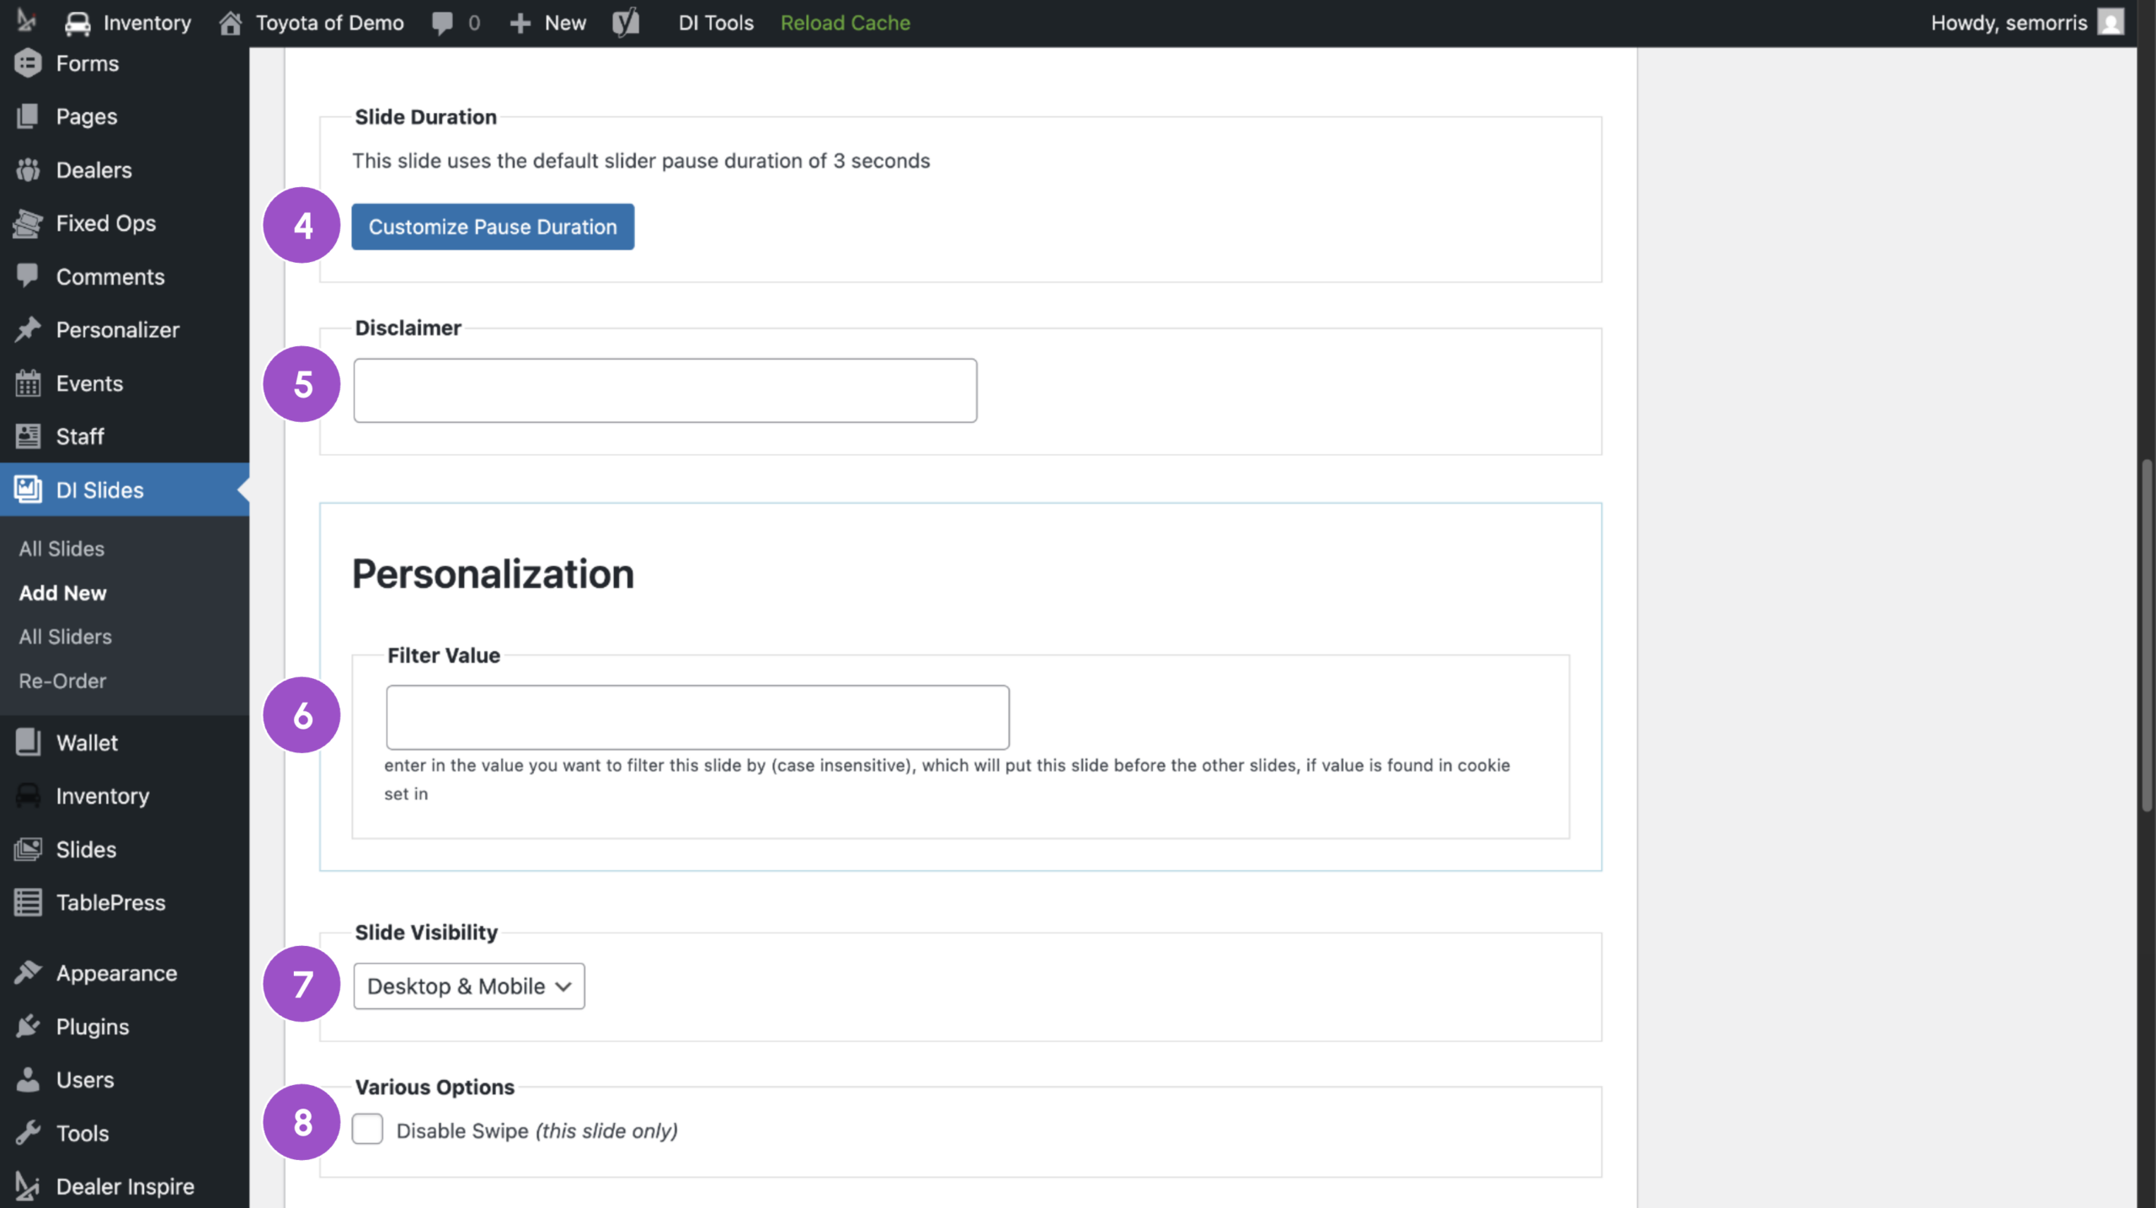Open the comments bubble icon in admin bar

click(x=442, y=23)
